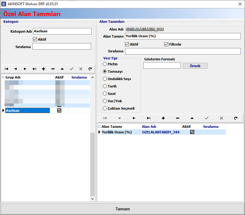Image resolution: width=245 pixels, height=215 pixels.
Task: Refresh the Kategori group list
Action: (90, 69)
